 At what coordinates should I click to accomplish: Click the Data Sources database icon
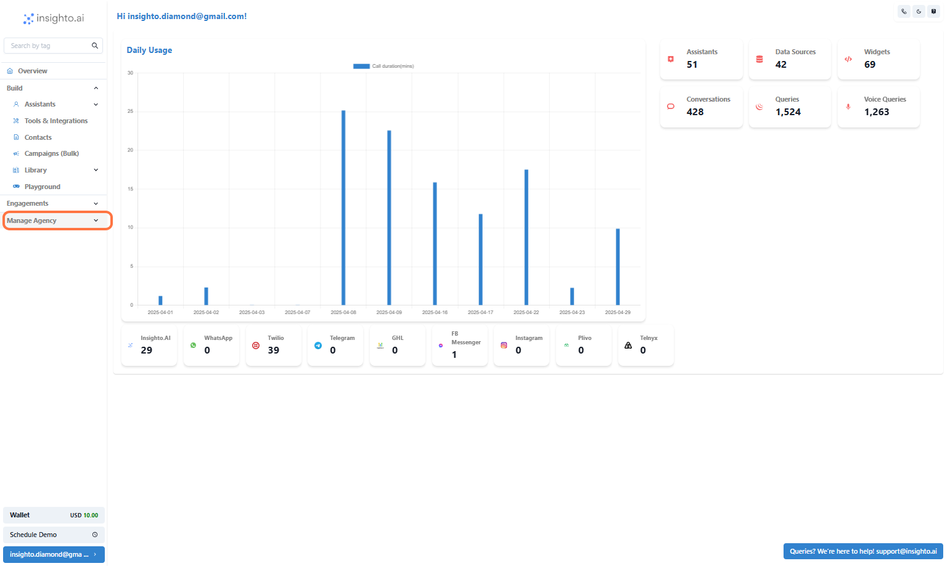(760, 59)
